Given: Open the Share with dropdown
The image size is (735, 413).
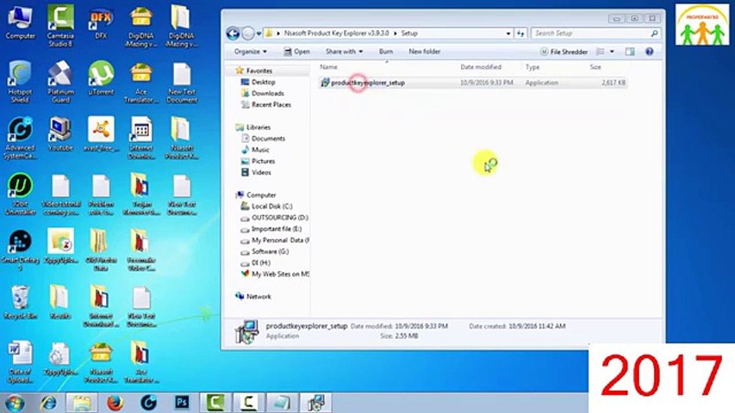Looking at the screenshot, I should click(344, 52).
